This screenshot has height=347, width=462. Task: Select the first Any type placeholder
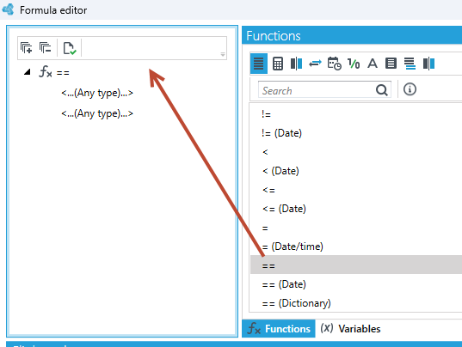click(97, 93)
